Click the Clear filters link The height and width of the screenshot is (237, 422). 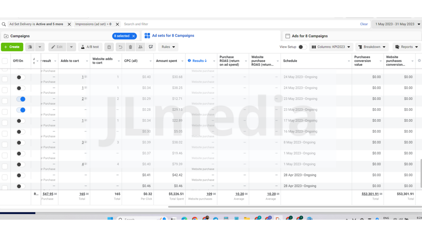364,24
